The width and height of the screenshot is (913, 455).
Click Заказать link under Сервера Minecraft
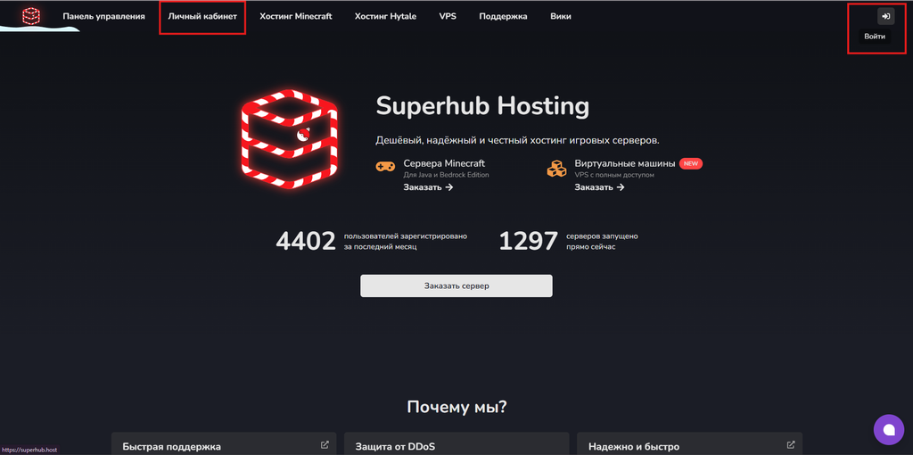point(428,187)
